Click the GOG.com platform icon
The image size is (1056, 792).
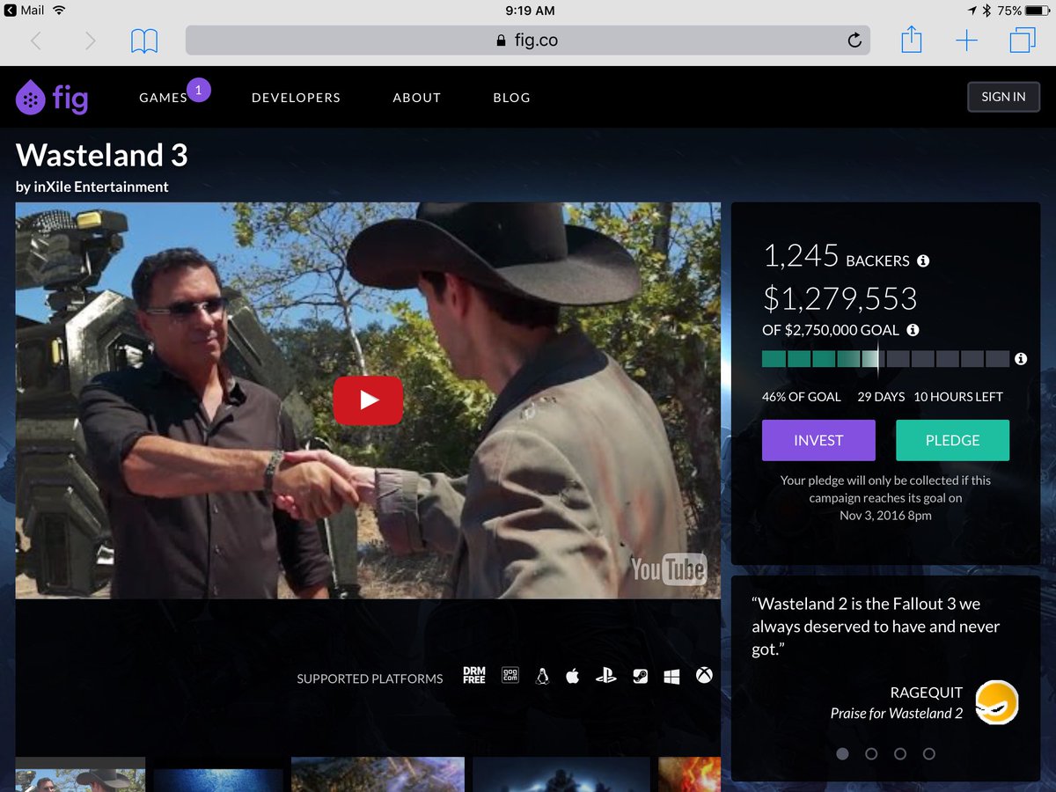[510, 676]
